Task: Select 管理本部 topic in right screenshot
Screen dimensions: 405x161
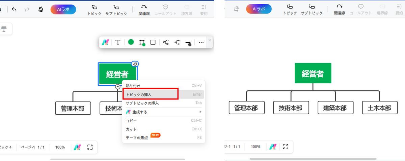Action: [247, 108]
